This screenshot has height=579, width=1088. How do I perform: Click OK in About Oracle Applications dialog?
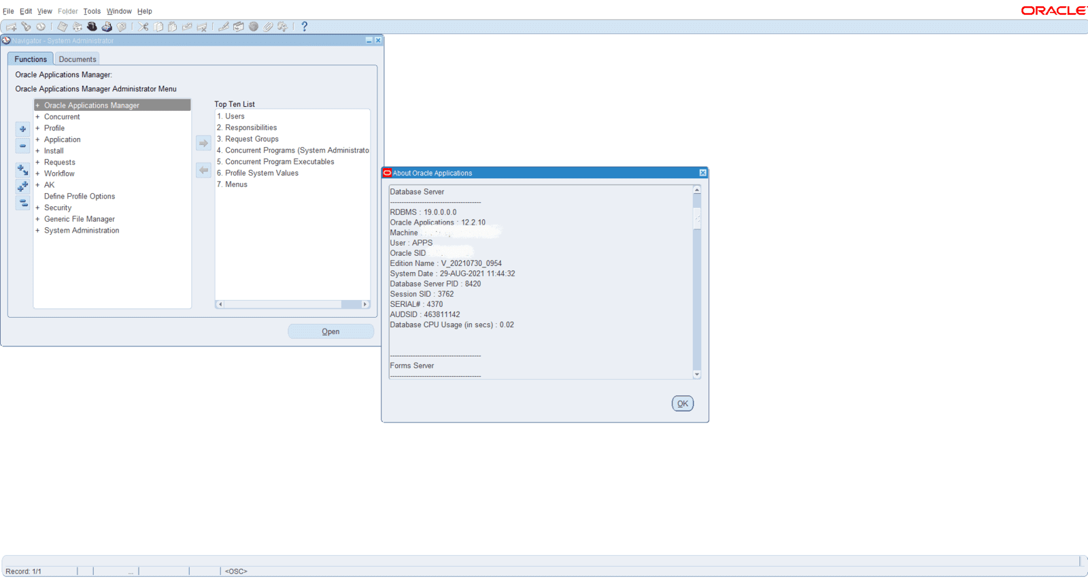click(683, 403)
